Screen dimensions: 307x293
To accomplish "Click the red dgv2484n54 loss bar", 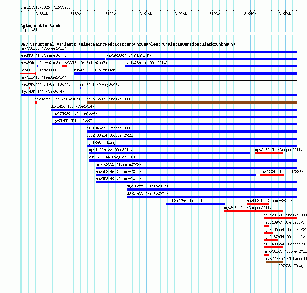I will point(254,211).
